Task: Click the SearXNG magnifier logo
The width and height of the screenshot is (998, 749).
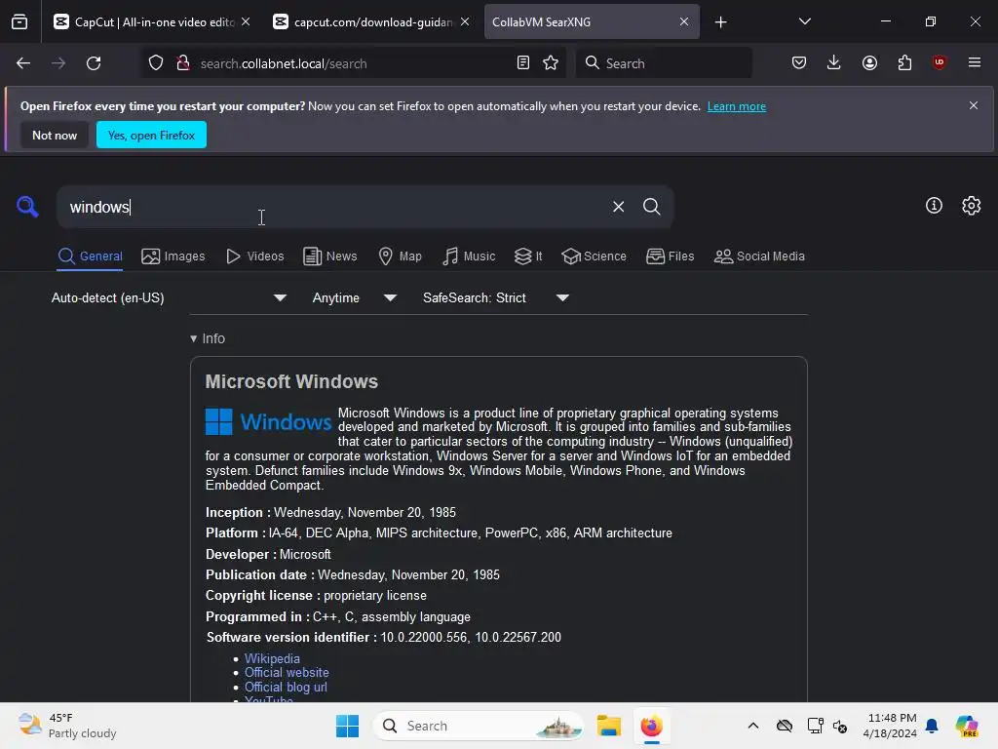Action: (27, 207)
